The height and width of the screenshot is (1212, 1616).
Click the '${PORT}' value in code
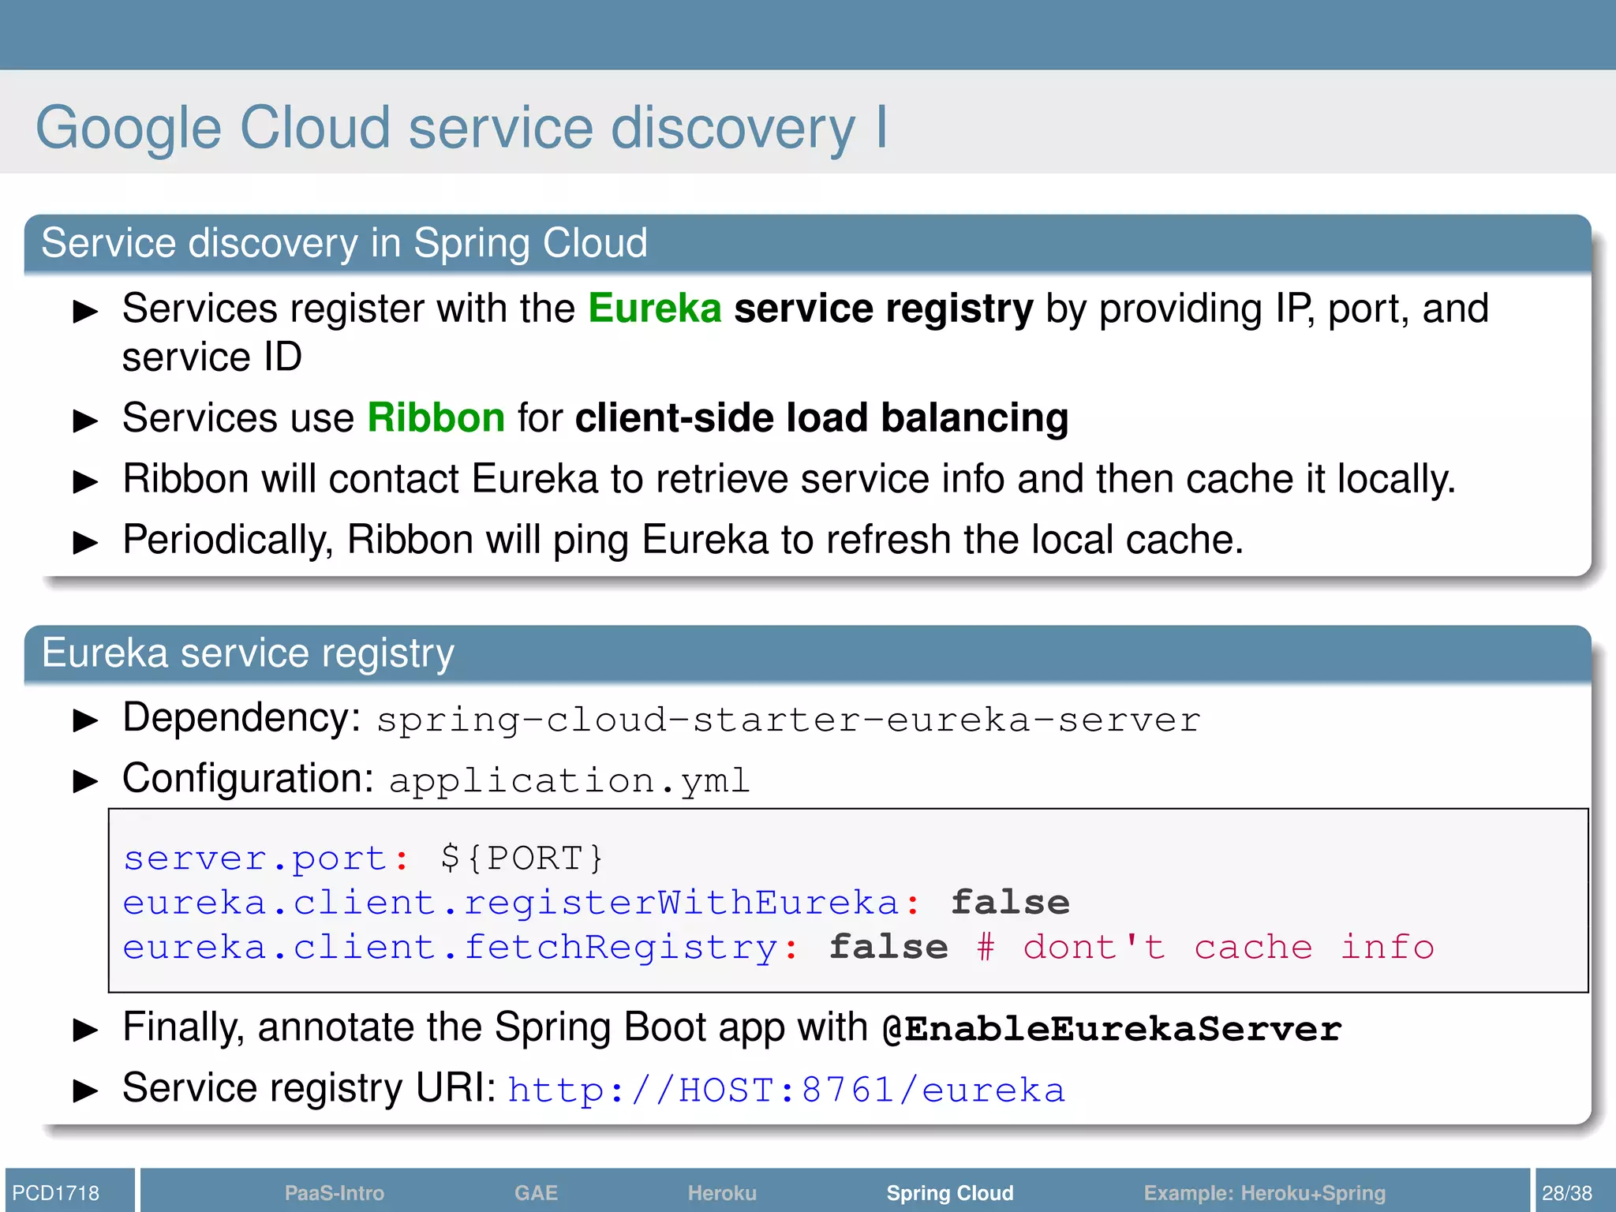pyautogui.click(x=522, y=858)
